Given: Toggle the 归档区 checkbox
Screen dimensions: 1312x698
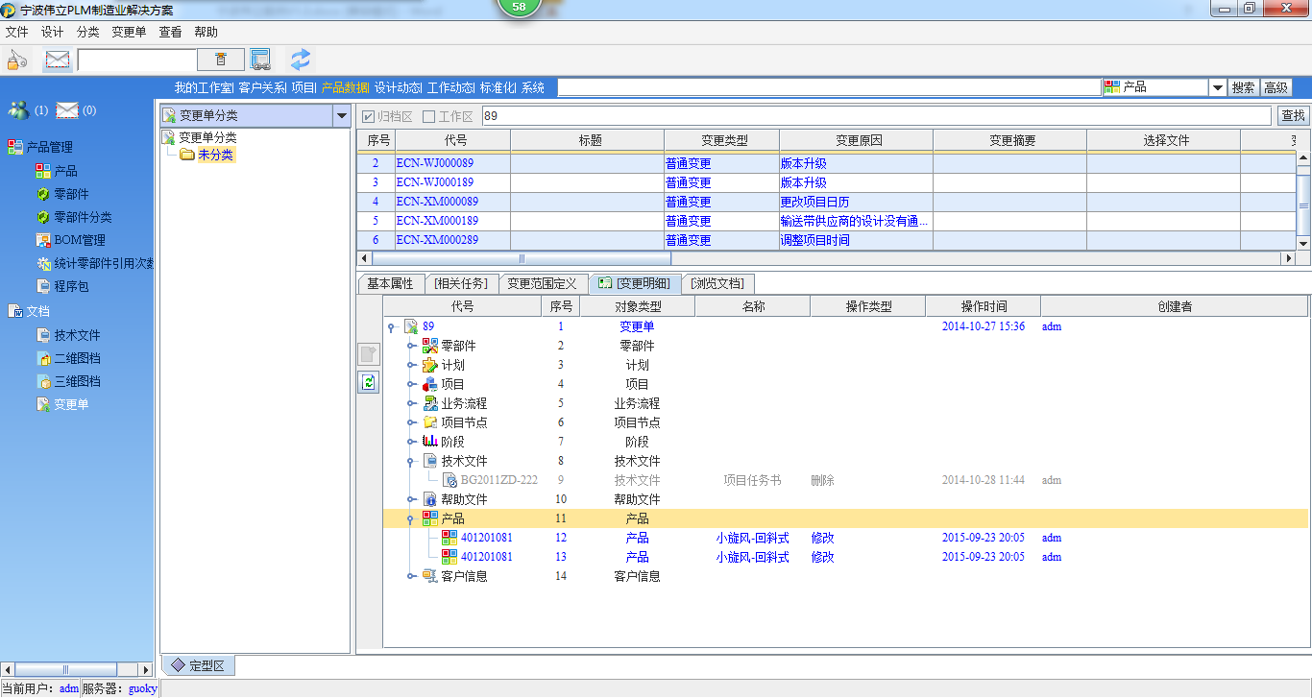Looking at the screenshot, I should pyautogui.click(x=368, y=116).
